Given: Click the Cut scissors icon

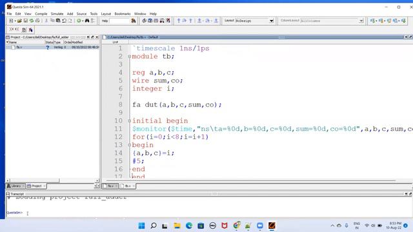Looking at the screenshot, I should tap(46, 21).
